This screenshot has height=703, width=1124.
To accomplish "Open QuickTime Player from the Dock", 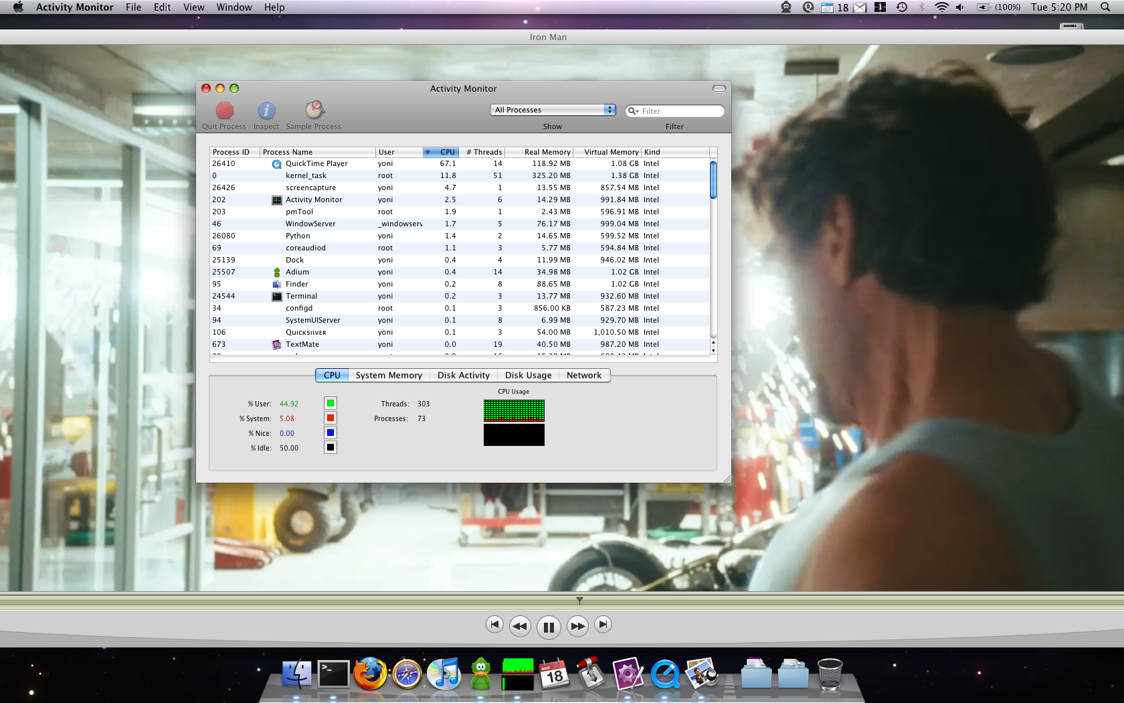I will coord(666,674).
